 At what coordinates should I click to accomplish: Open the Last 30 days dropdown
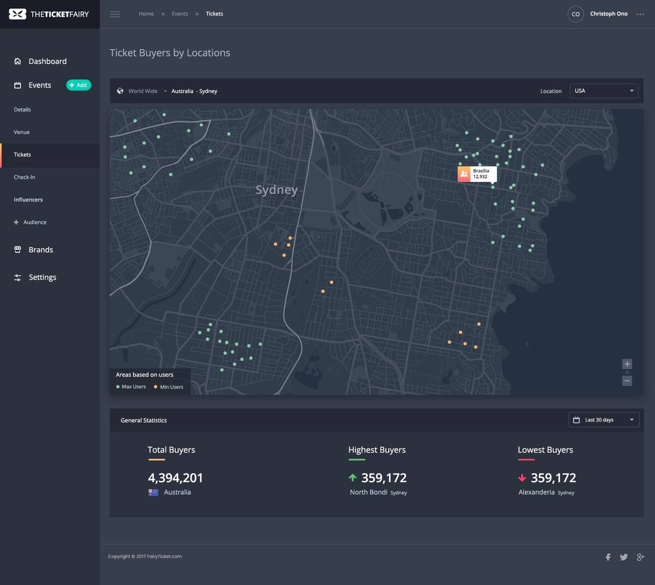click(x=604, y=420)
